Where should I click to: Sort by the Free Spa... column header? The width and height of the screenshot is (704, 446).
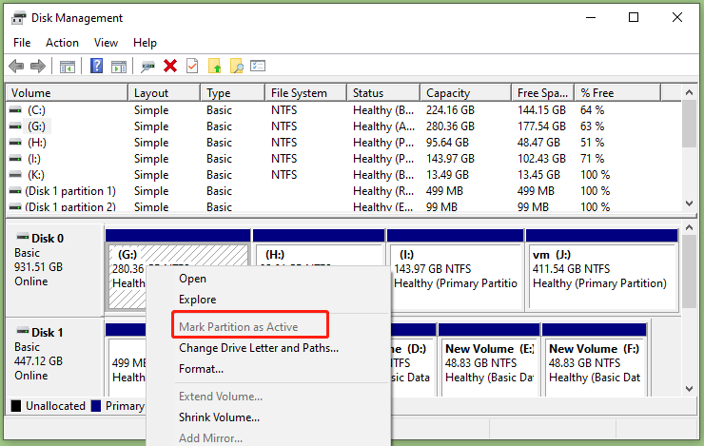coord(542,93)
